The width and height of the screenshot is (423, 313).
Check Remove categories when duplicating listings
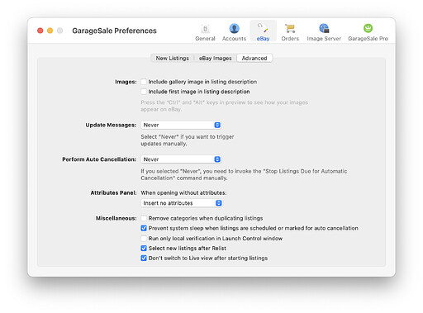click(x=144, y=218)
